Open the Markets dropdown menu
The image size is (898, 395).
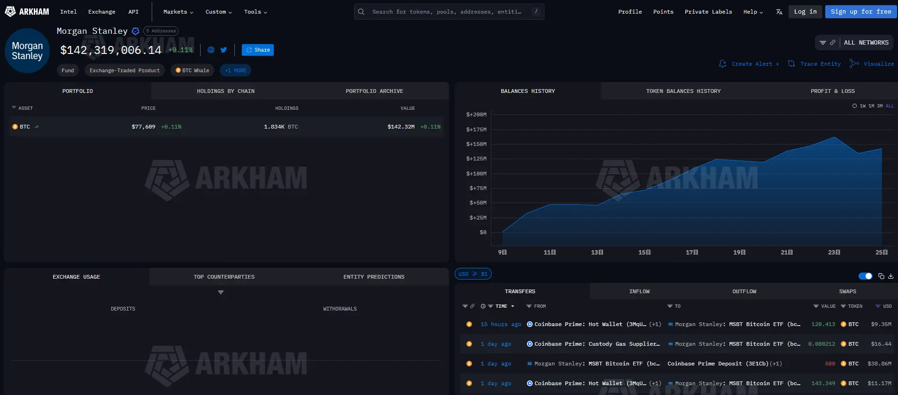point(178,12)
